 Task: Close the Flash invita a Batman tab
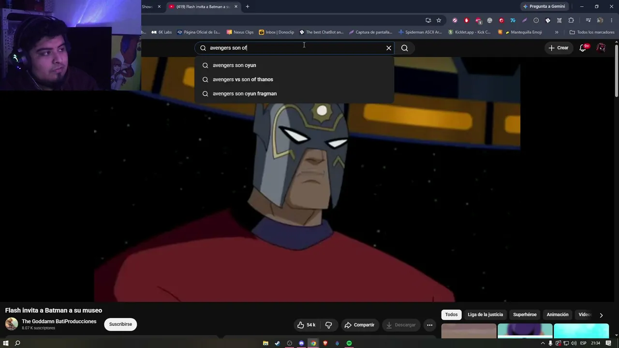[236, 7]
